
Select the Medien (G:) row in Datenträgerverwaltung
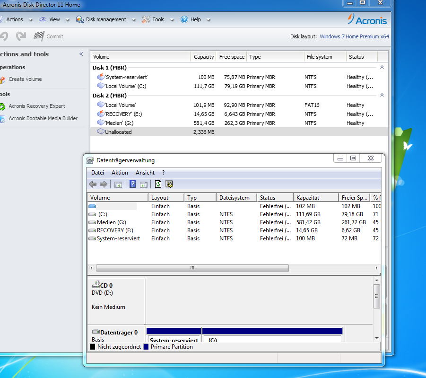pos(234,222)
